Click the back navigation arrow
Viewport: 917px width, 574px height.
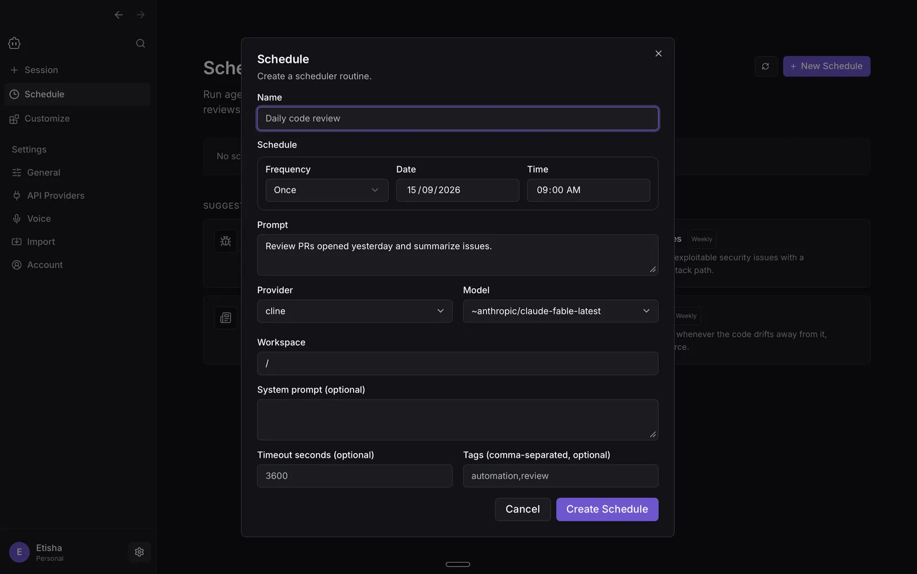point(119,15)
